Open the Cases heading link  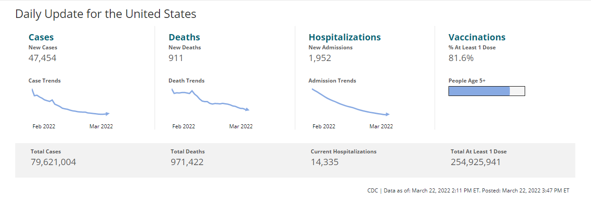click(41, 37)
